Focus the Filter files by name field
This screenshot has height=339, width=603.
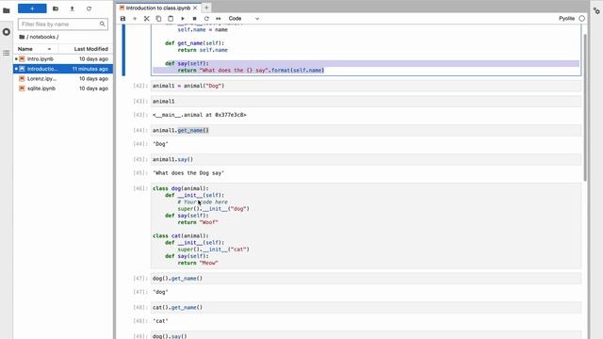(63, 24)
